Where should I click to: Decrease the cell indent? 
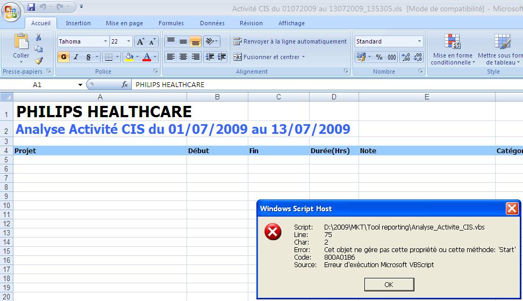[x=210, y=57]
